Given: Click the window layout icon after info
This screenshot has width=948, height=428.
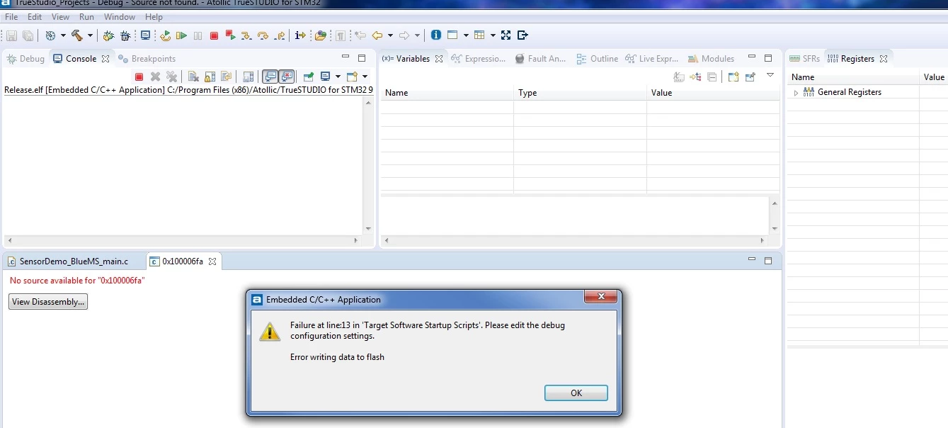Looking at the screenshot, I should tap(452, 35).
